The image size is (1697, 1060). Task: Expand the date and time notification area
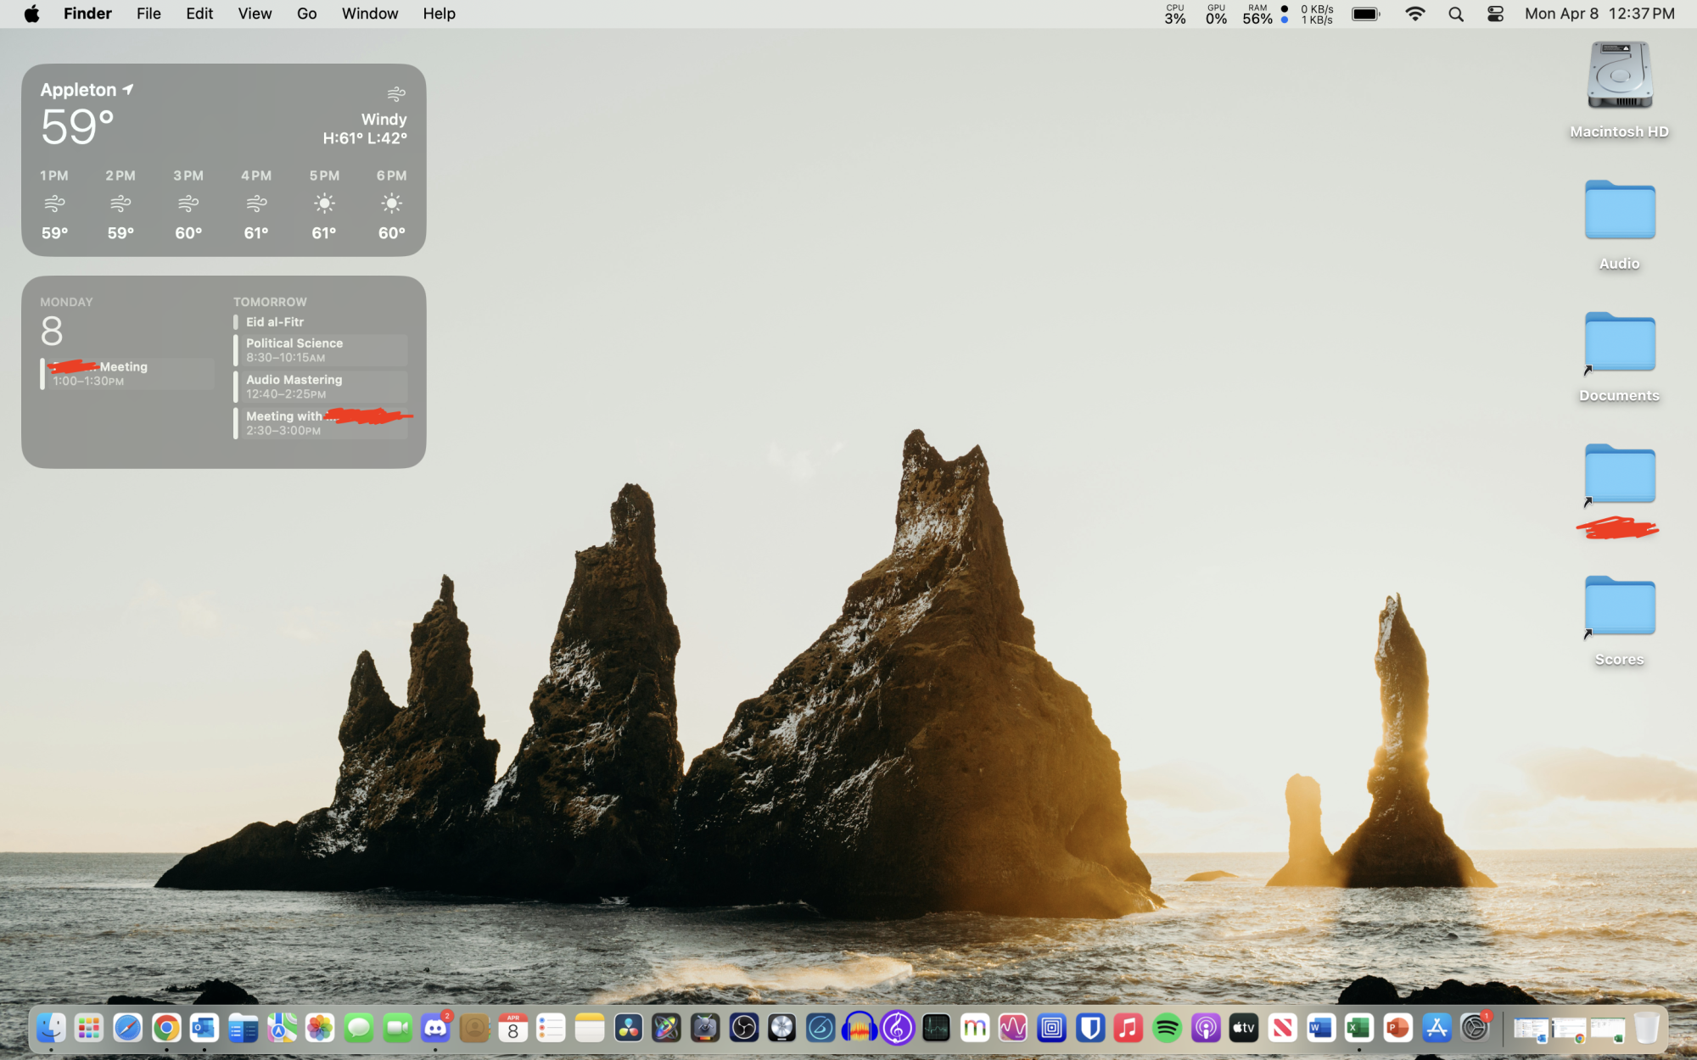[1599, 14]
